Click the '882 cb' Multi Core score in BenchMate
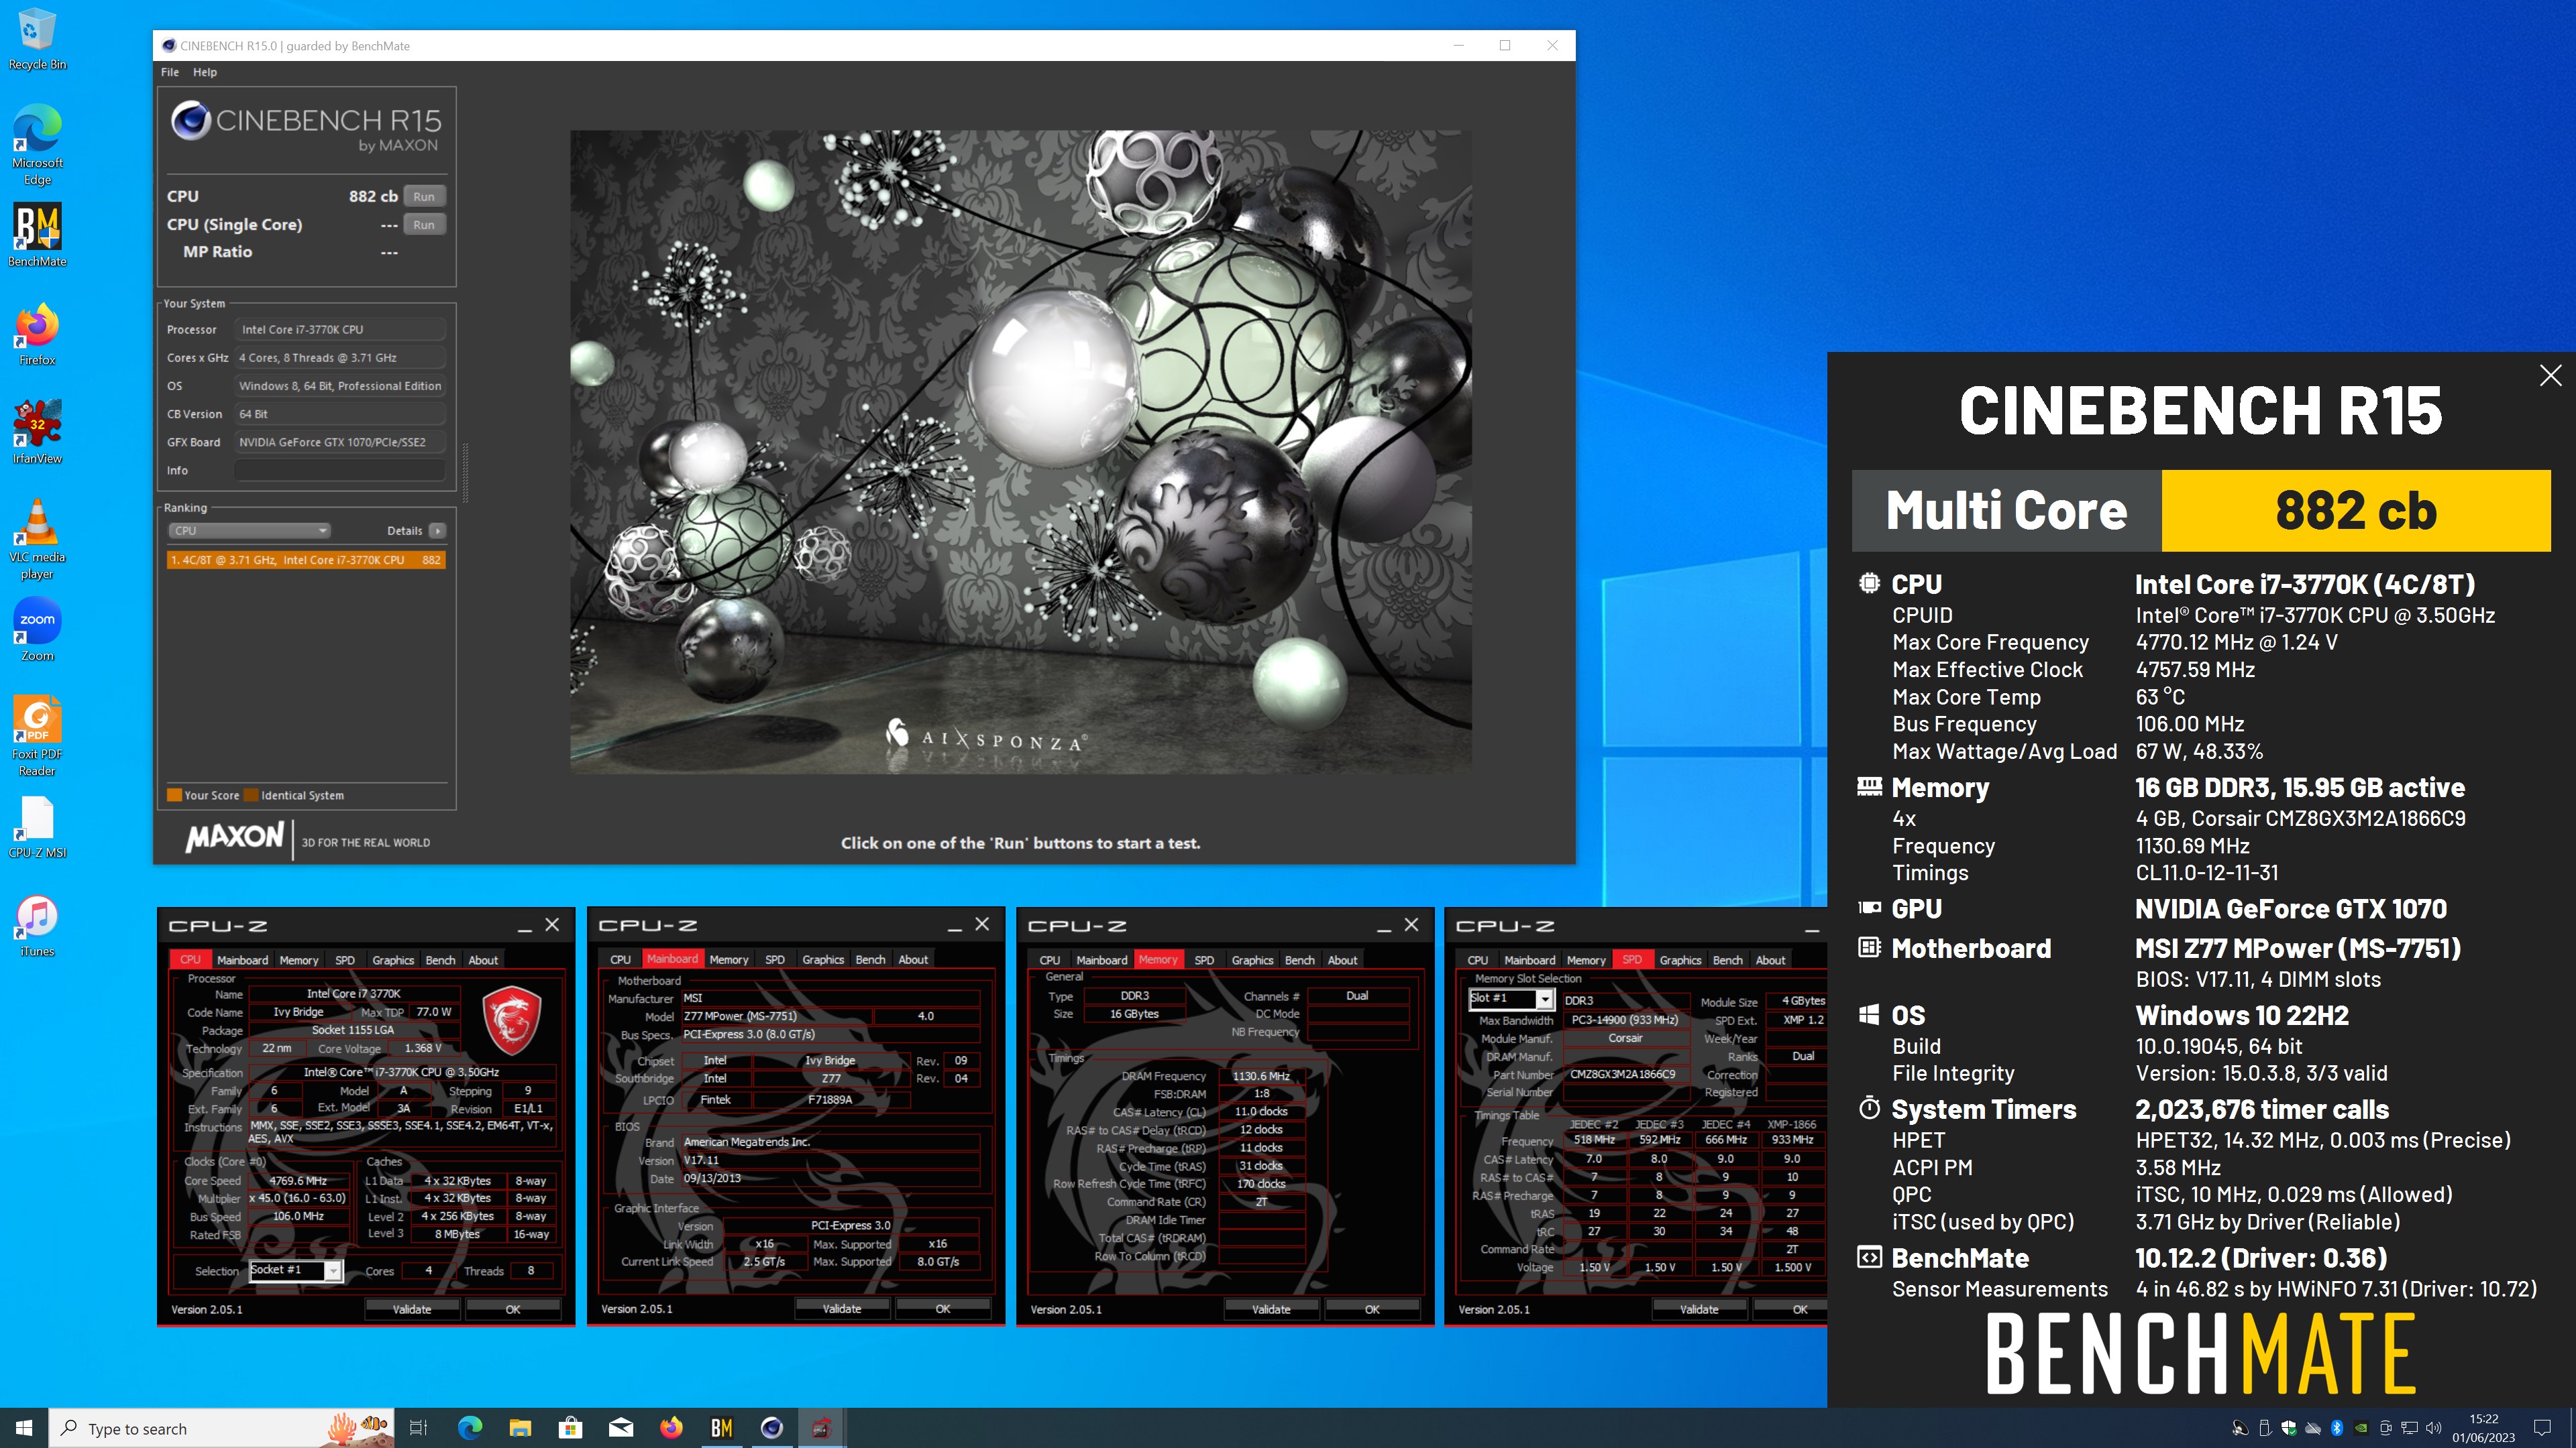The width and height of the screenshot is (2576, 1448). pyautogui.click(x=2356, y=511)
